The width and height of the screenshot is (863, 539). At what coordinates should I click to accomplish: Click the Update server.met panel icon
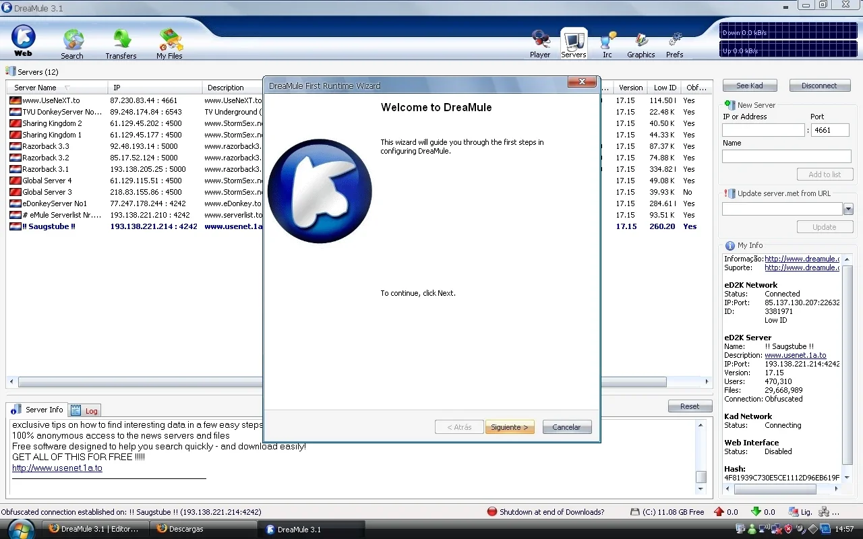730,193
